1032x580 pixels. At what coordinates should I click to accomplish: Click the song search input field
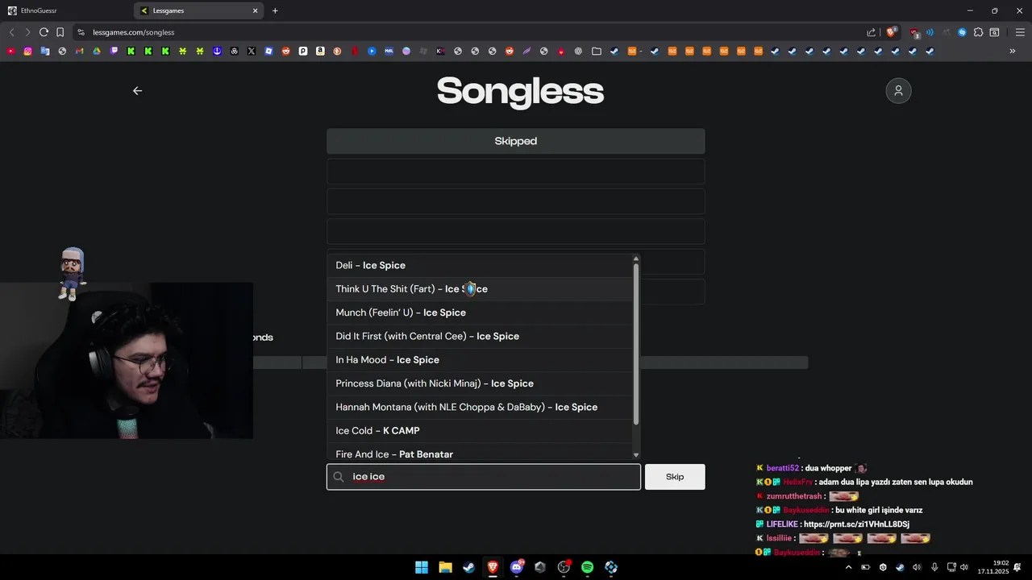(x=484, y=477)
